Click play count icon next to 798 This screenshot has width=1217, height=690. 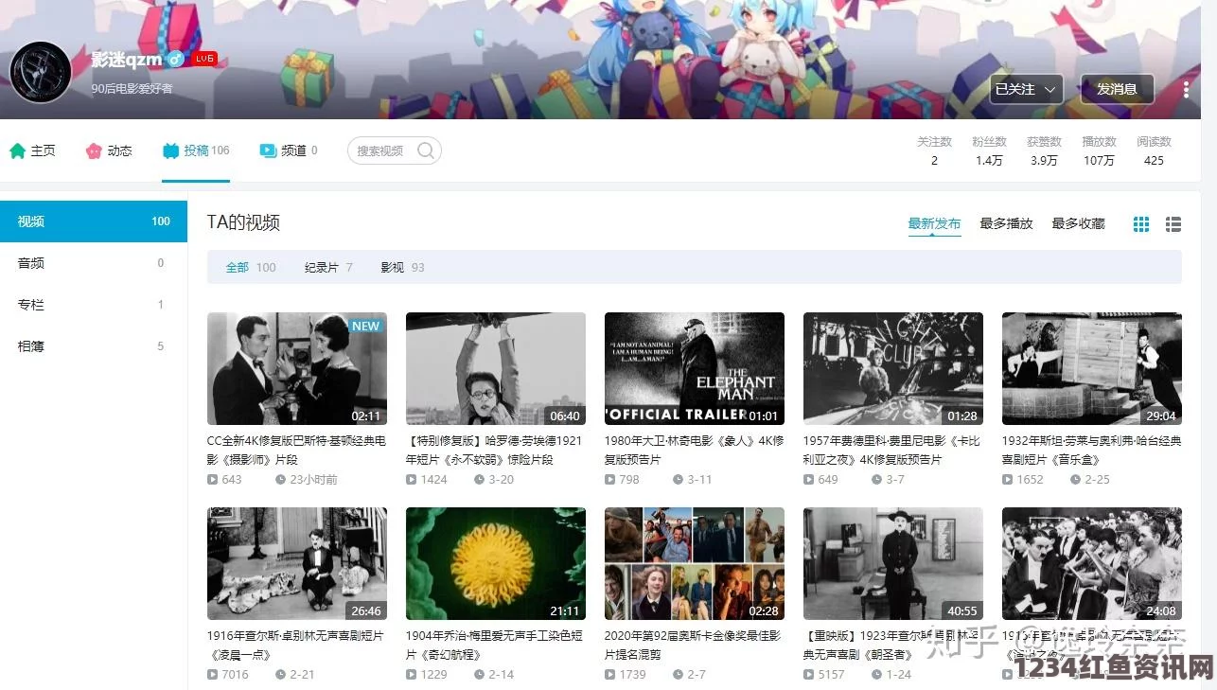pos(609,480)
